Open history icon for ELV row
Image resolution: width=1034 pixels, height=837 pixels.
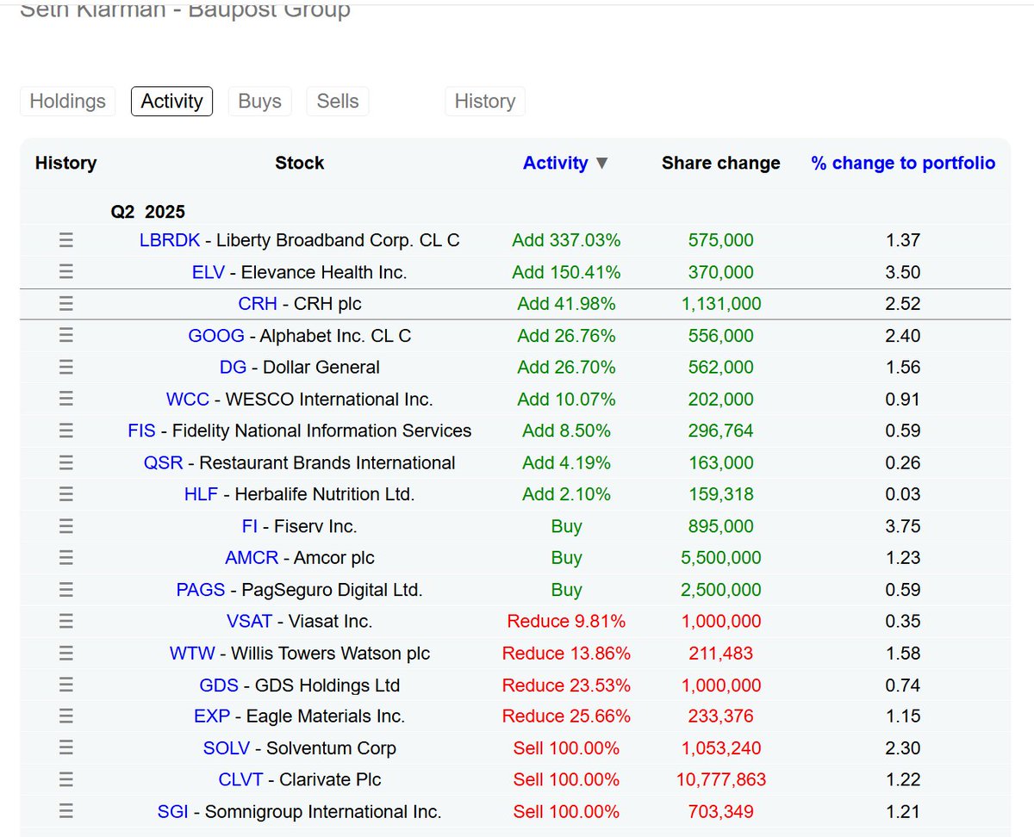pos(66,272)
